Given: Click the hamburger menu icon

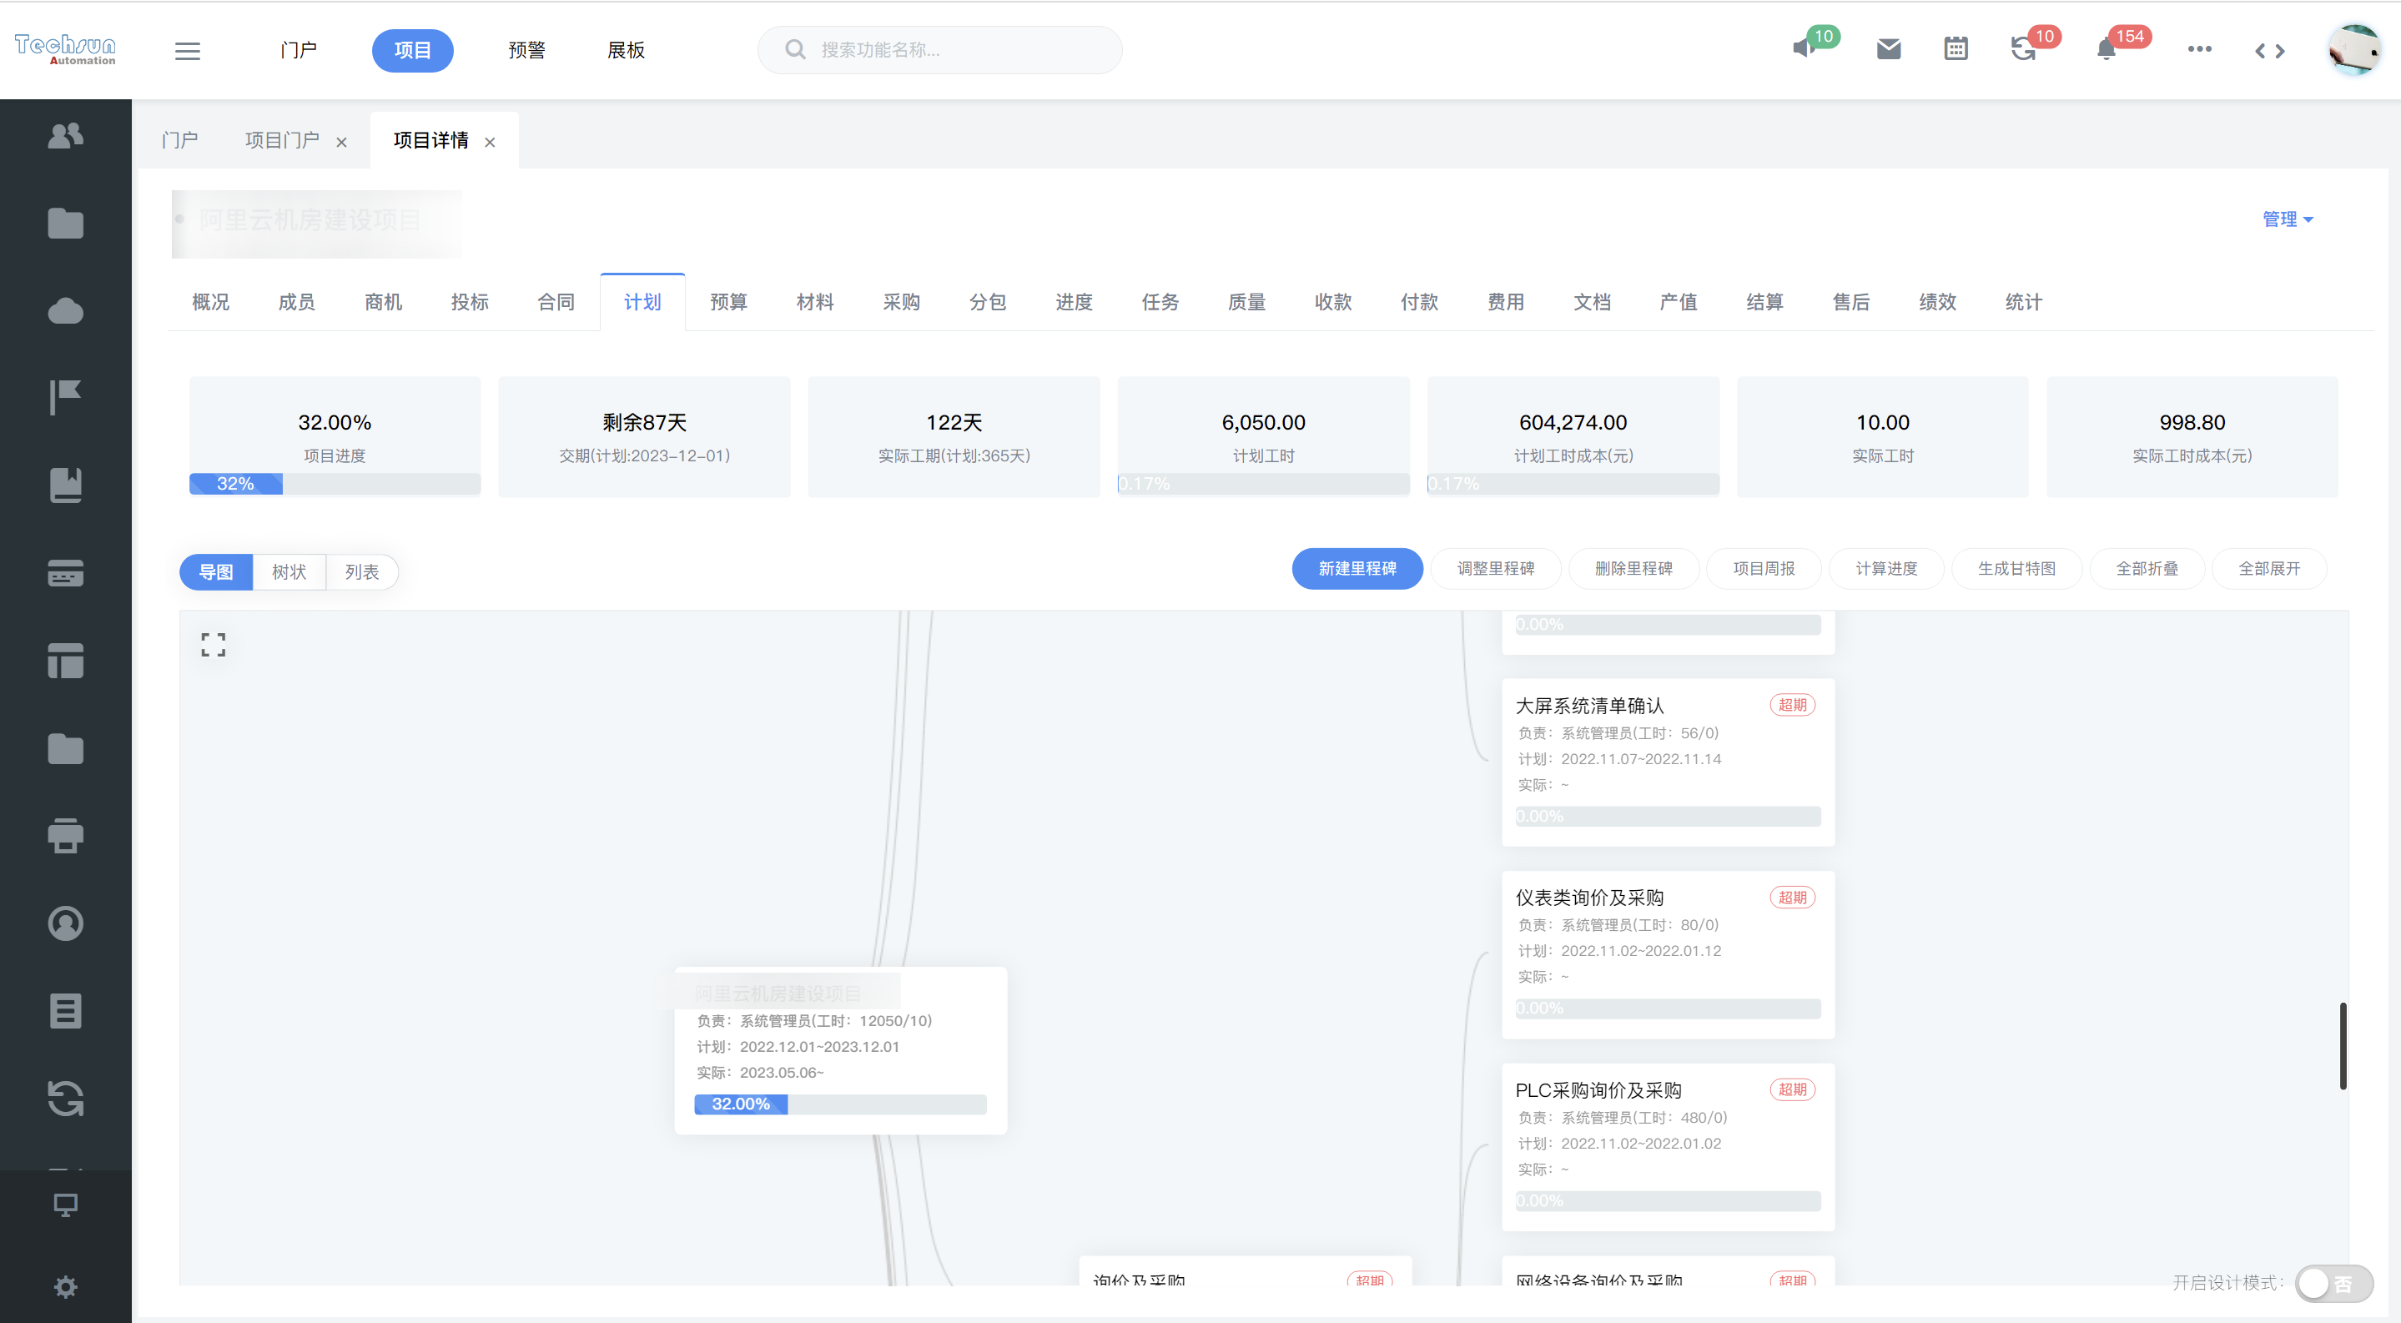Looking at the screenshot, I should click(188, 50).
